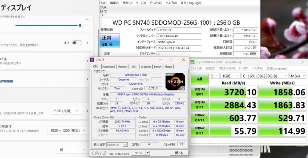Image resolution: width=308 pixels, height=158 pixels.
Task: Adjust the display brightness slider
Action: (x=48, y=25)
